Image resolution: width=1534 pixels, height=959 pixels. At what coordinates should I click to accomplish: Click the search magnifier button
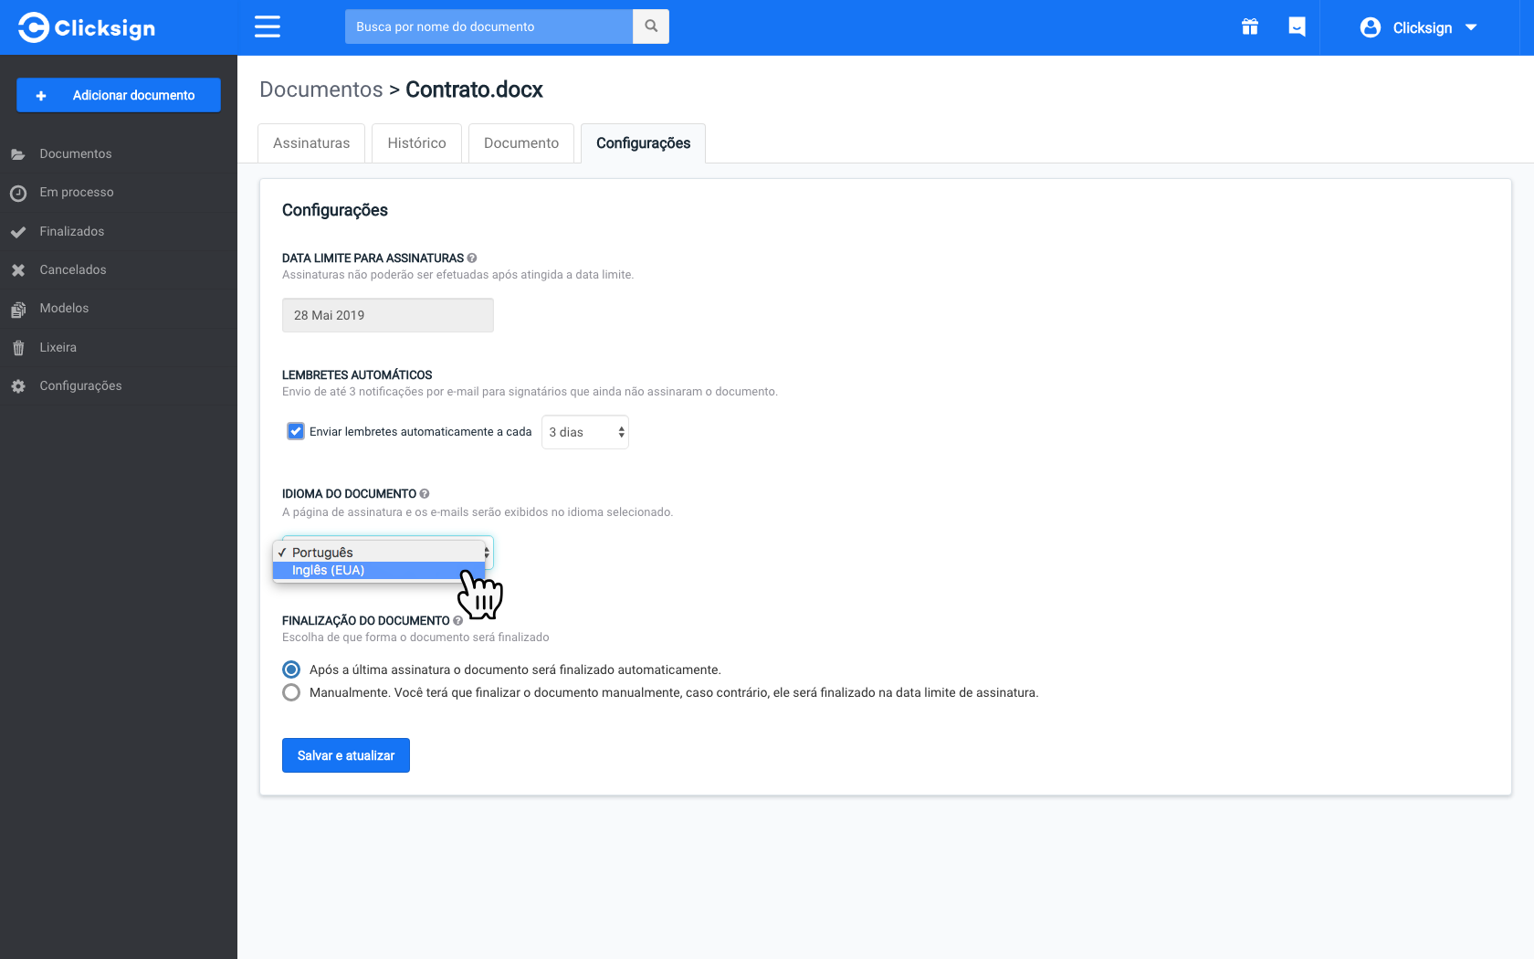click(x=651, y=26)
